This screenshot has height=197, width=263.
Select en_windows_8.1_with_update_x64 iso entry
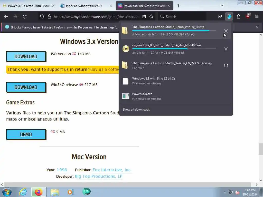(176, 49)
